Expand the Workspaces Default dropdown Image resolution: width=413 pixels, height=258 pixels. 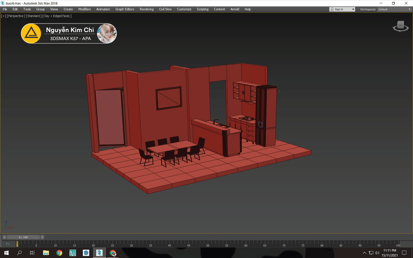tap(394, 9)
